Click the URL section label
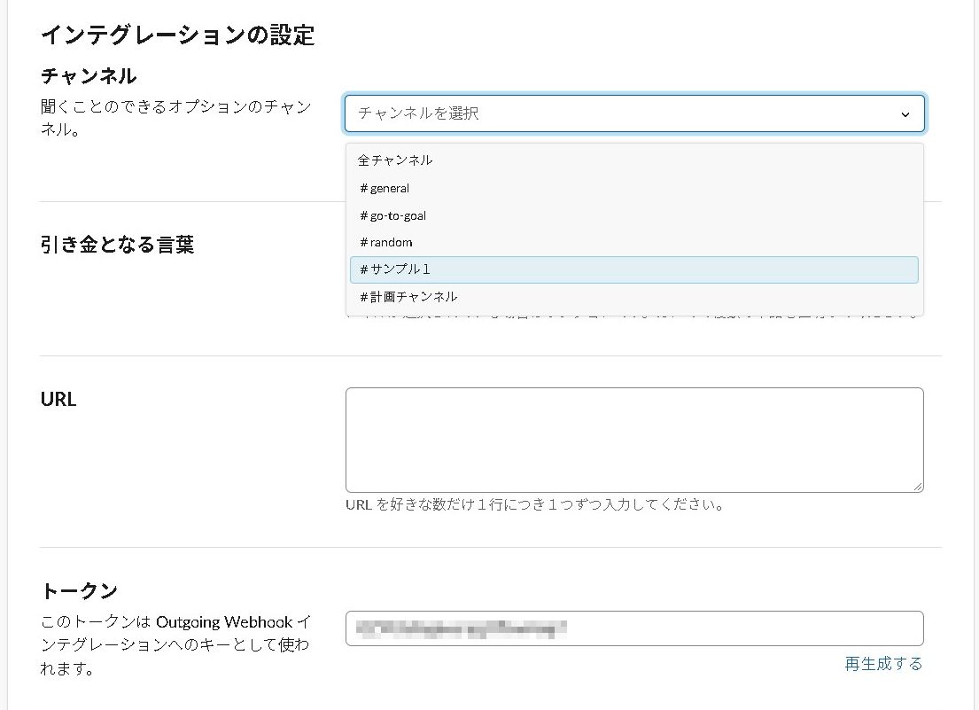979x710 pixels. tap(58, 399)
